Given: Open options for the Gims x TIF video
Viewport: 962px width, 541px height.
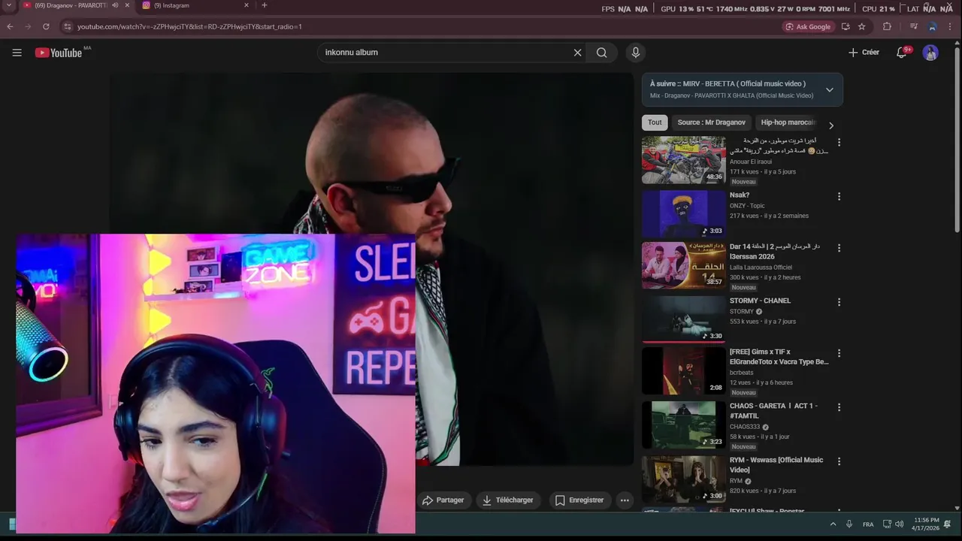Looking at the screenshot, I should tap(839, 352).
